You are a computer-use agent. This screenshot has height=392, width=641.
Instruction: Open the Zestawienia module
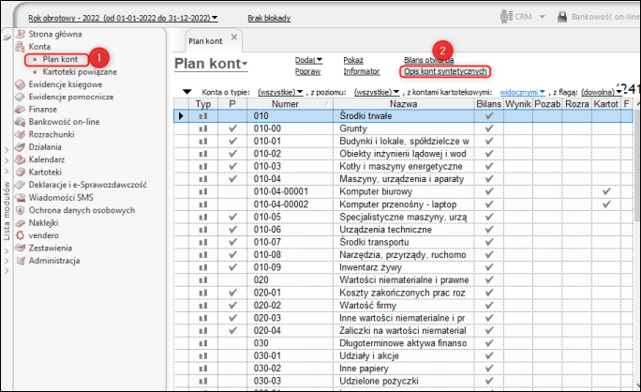pos(50,248)
